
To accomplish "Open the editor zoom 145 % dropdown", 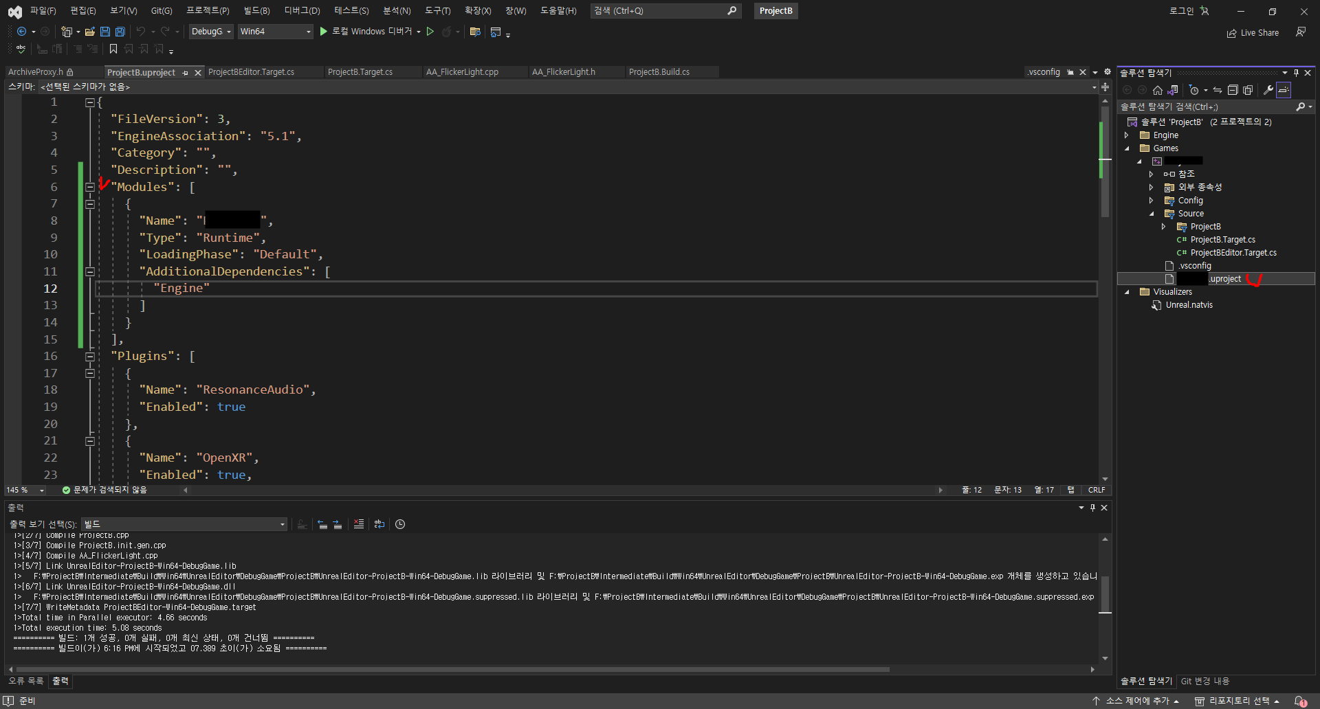I will click(42, 491).
